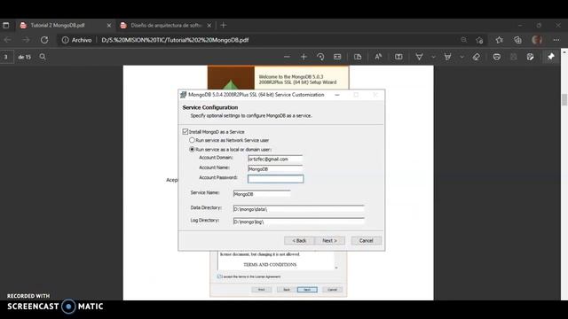Go back in the browser
Viewport: 568px width, 319px height.
(8, 40)
